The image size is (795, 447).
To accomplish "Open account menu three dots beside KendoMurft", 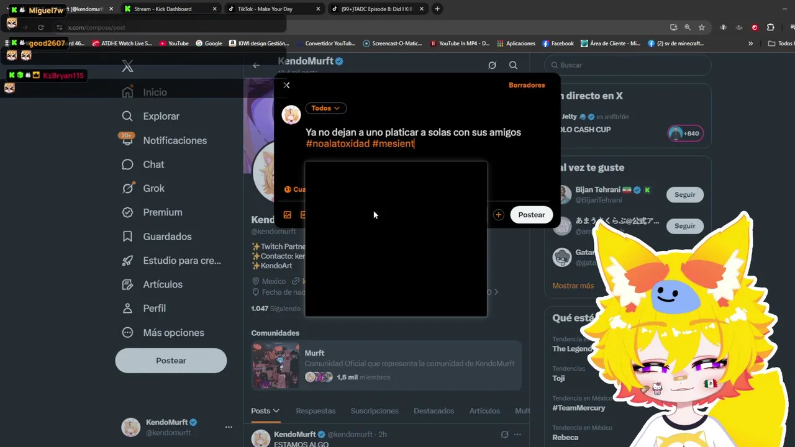I will point(229,427).
